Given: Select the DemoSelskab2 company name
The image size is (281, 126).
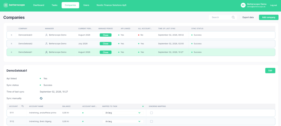Looking at the screenshot, I should pos(25,43).
